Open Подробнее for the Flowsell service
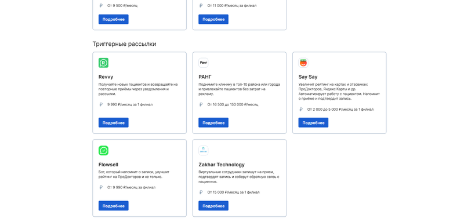This screenshot has width=464, height=222. coord(113,206)
